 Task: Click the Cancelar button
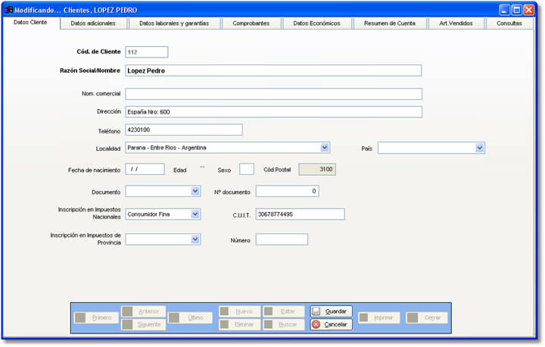point(332,325)
